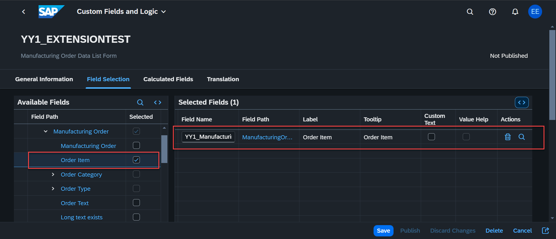Click the SAP logo
Screen dimensions: 556x239
pos(51,12)
